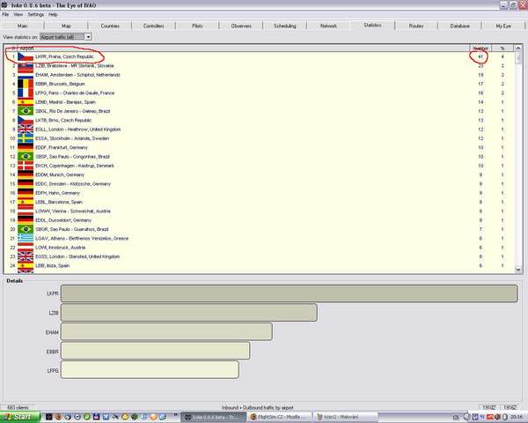The height and width of the screenshot is (423, 528).
Task: Click the Brazil flag on SBGL Rio row
Action: pos(26,111)
